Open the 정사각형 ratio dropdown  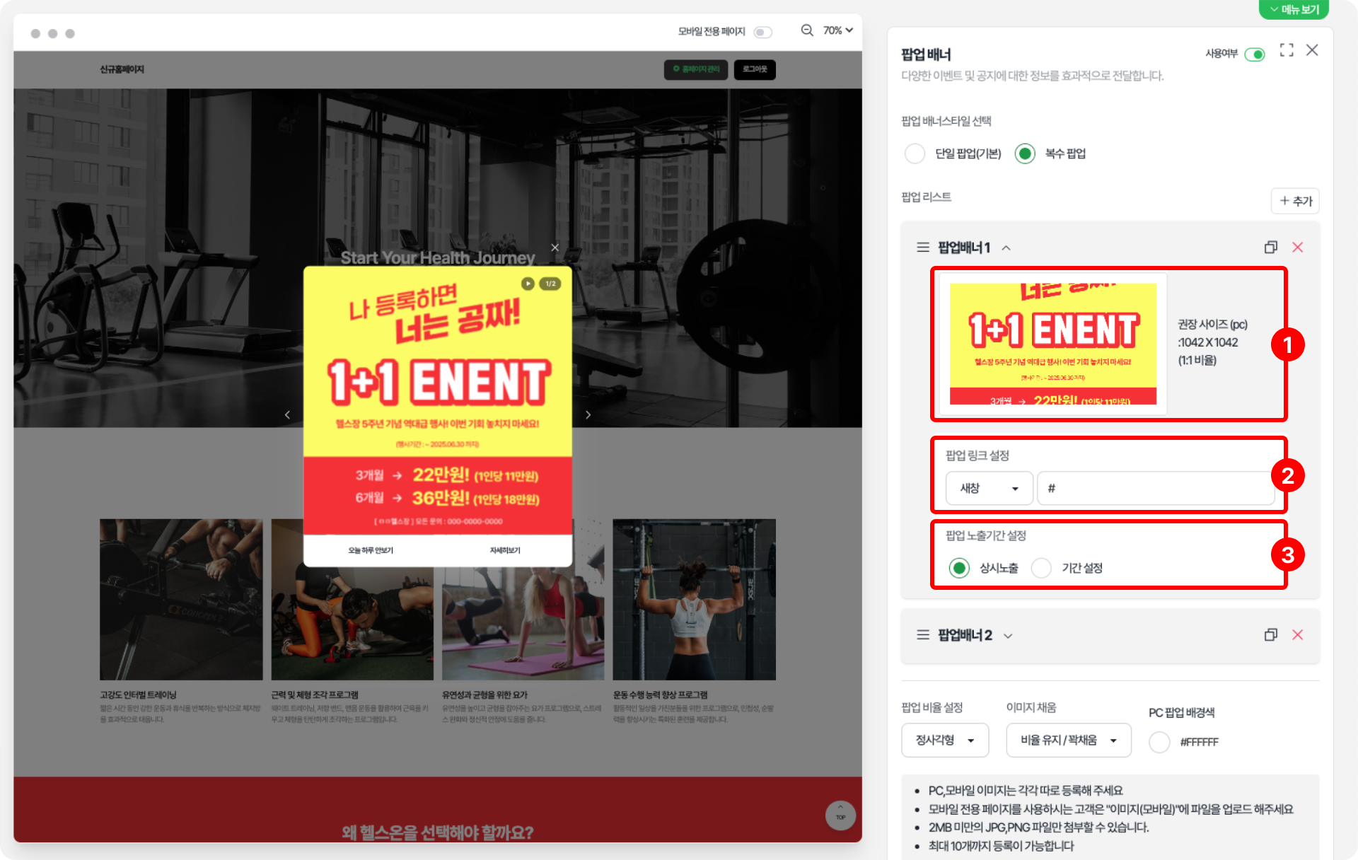click(x=945, y=740)
